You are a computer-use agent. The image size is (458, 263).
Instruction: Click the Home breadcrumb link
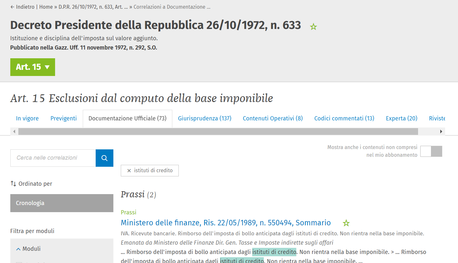click(x=46, y=7)
